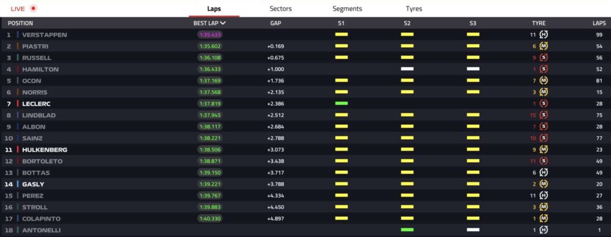Click Bortoleto's soft tyre icon
The width and height of the screenshot is (611, 237).
[544, 161]
